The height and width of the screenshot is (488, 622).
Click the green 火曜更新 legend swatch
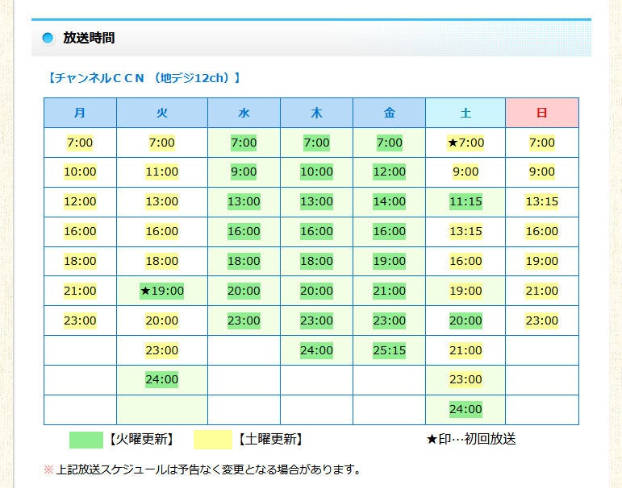(86, 440)
